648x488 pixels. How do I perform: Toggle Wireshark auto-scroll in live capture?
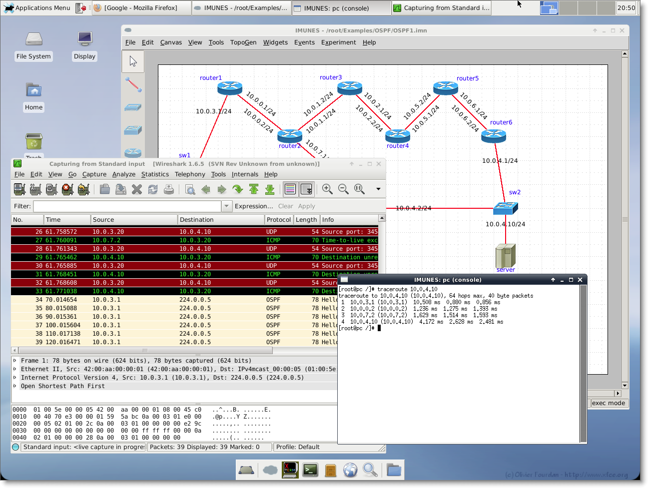point(307,189)
